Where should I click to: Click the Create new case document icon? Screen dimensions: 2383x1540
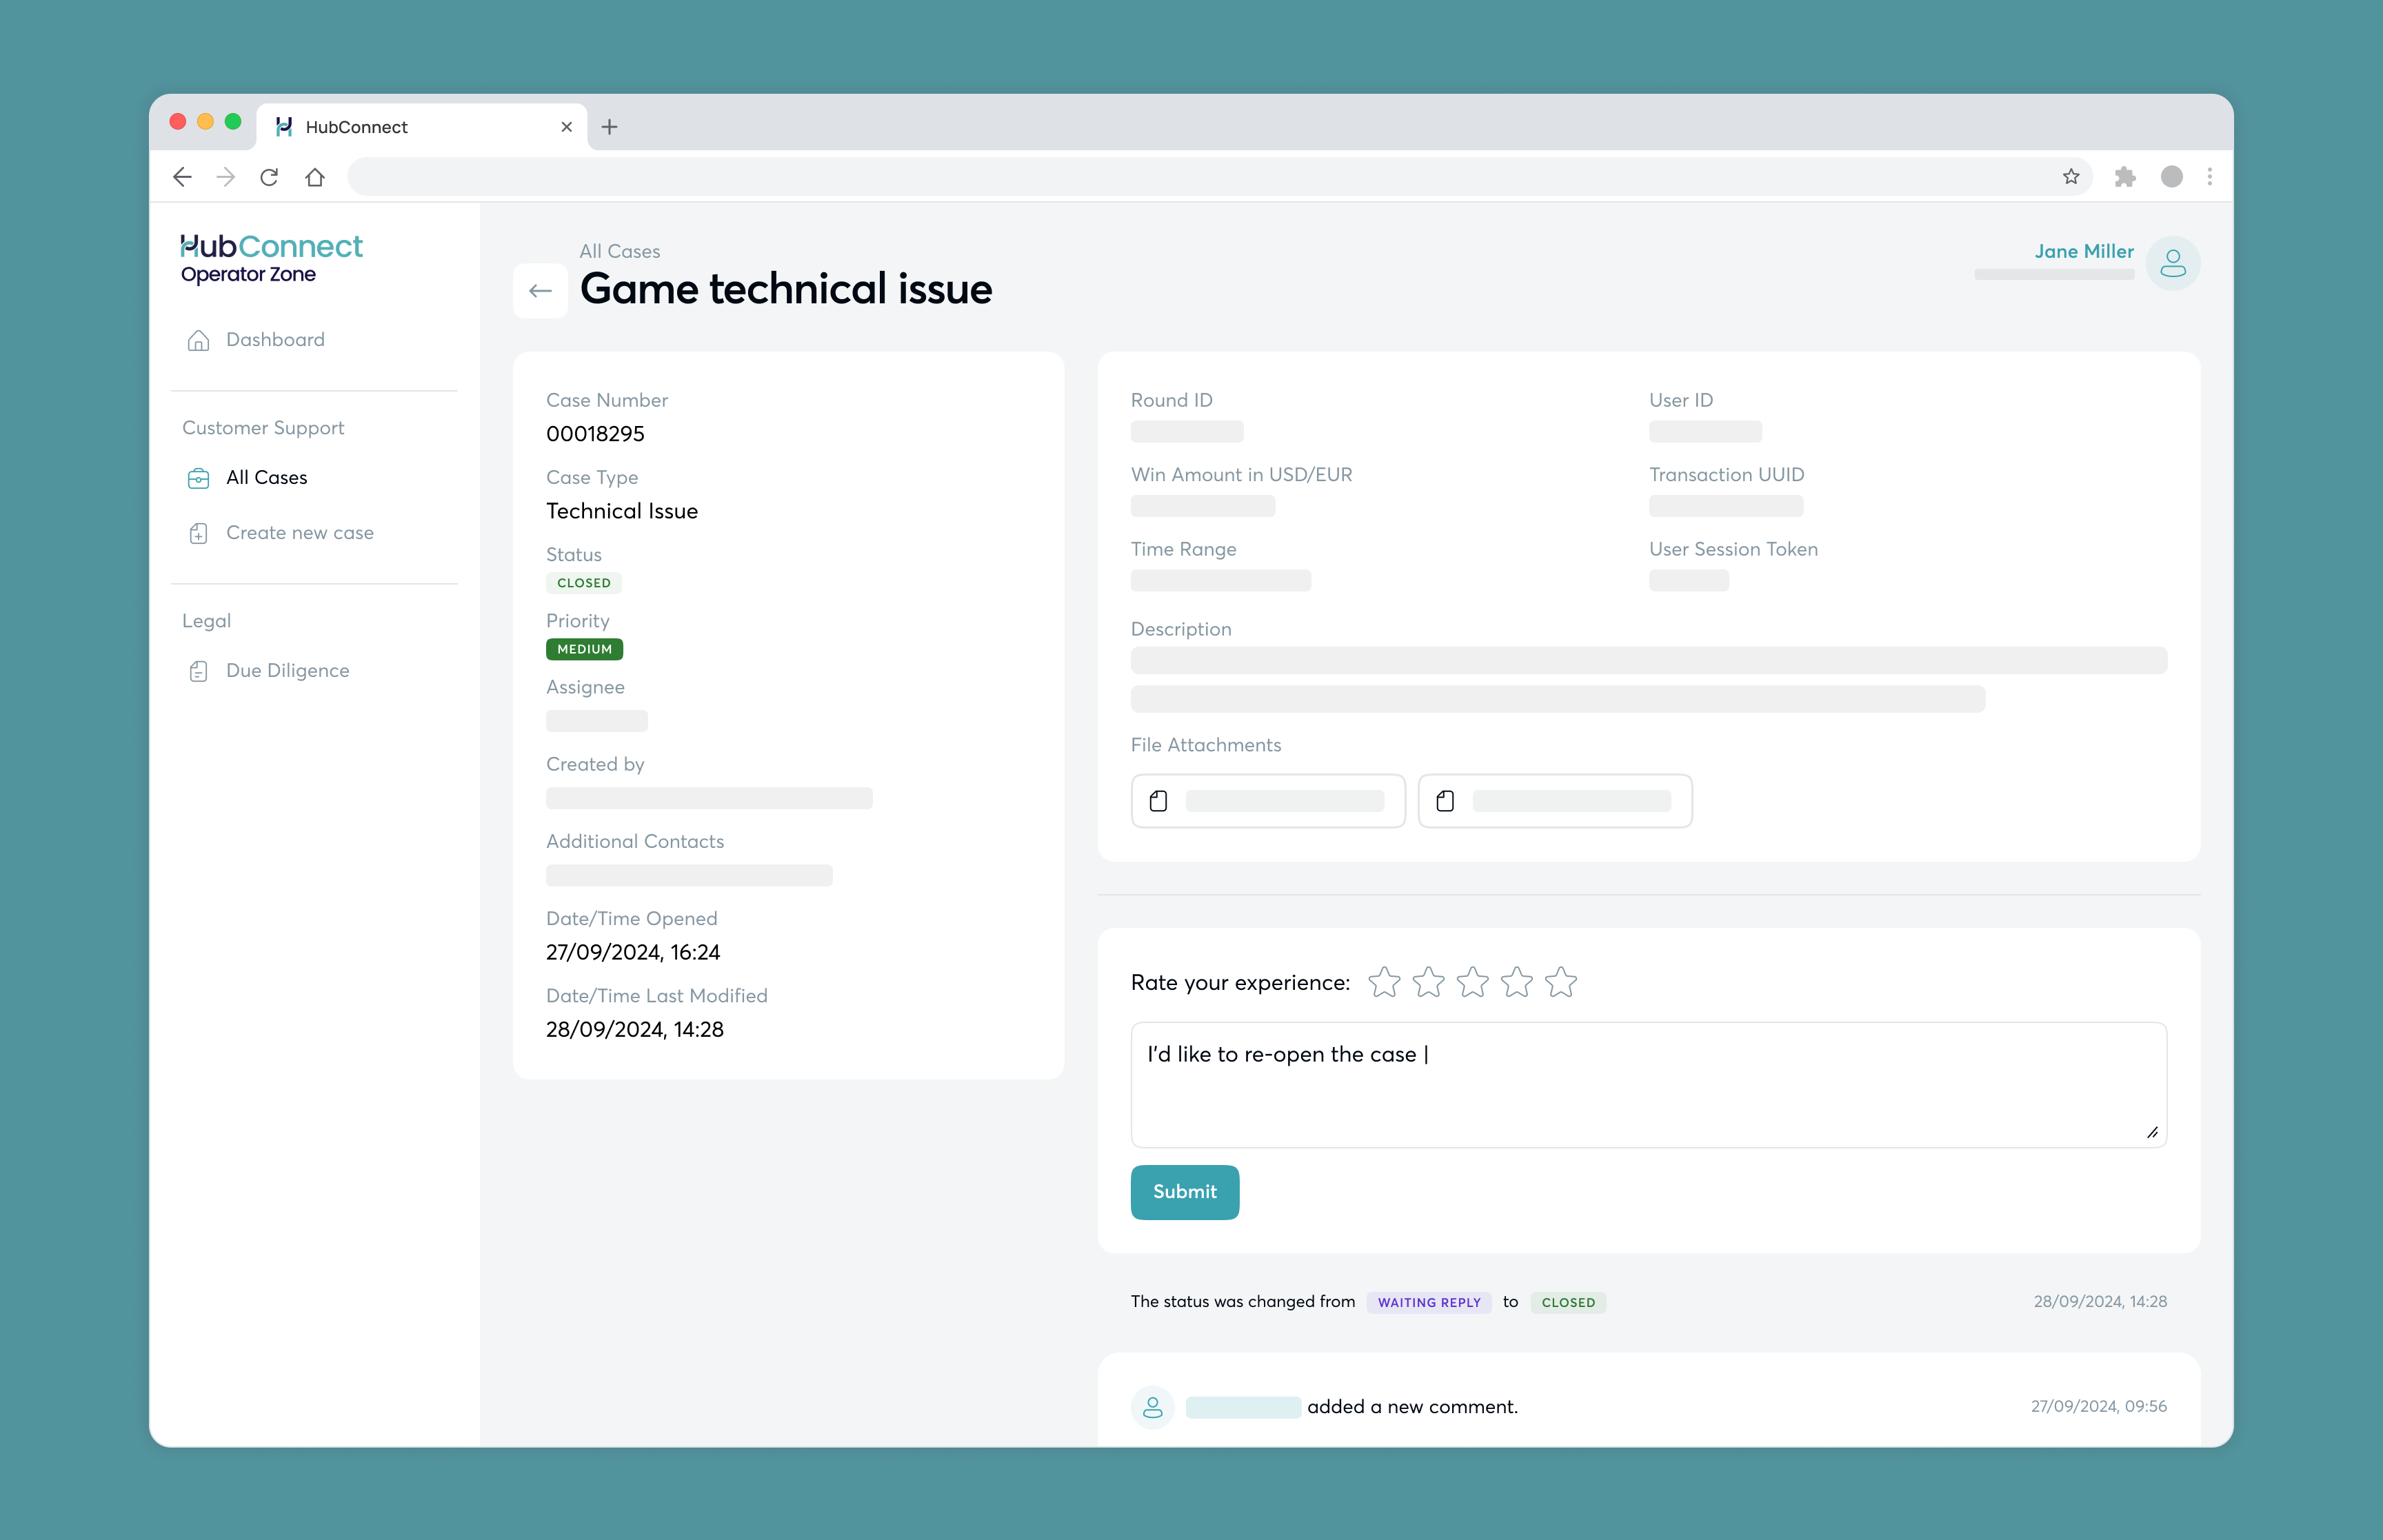click(198, 533)
